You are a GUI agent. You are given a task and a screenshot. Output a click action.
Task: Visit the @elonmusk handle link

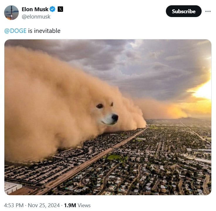pos(36,17)
